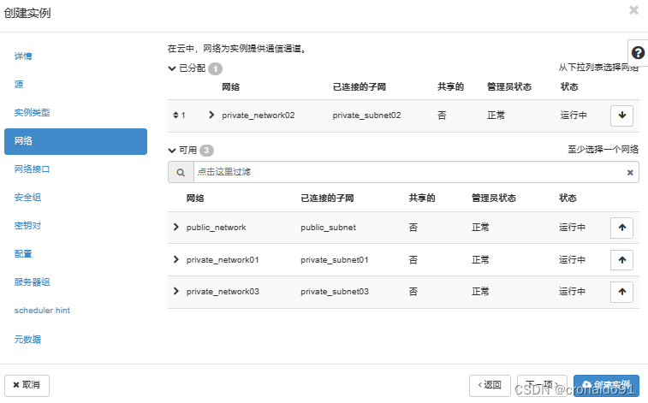Screen dimensions: 648x403
Task: Click the 创建实例 launch button
Action: tap(606, 385)
